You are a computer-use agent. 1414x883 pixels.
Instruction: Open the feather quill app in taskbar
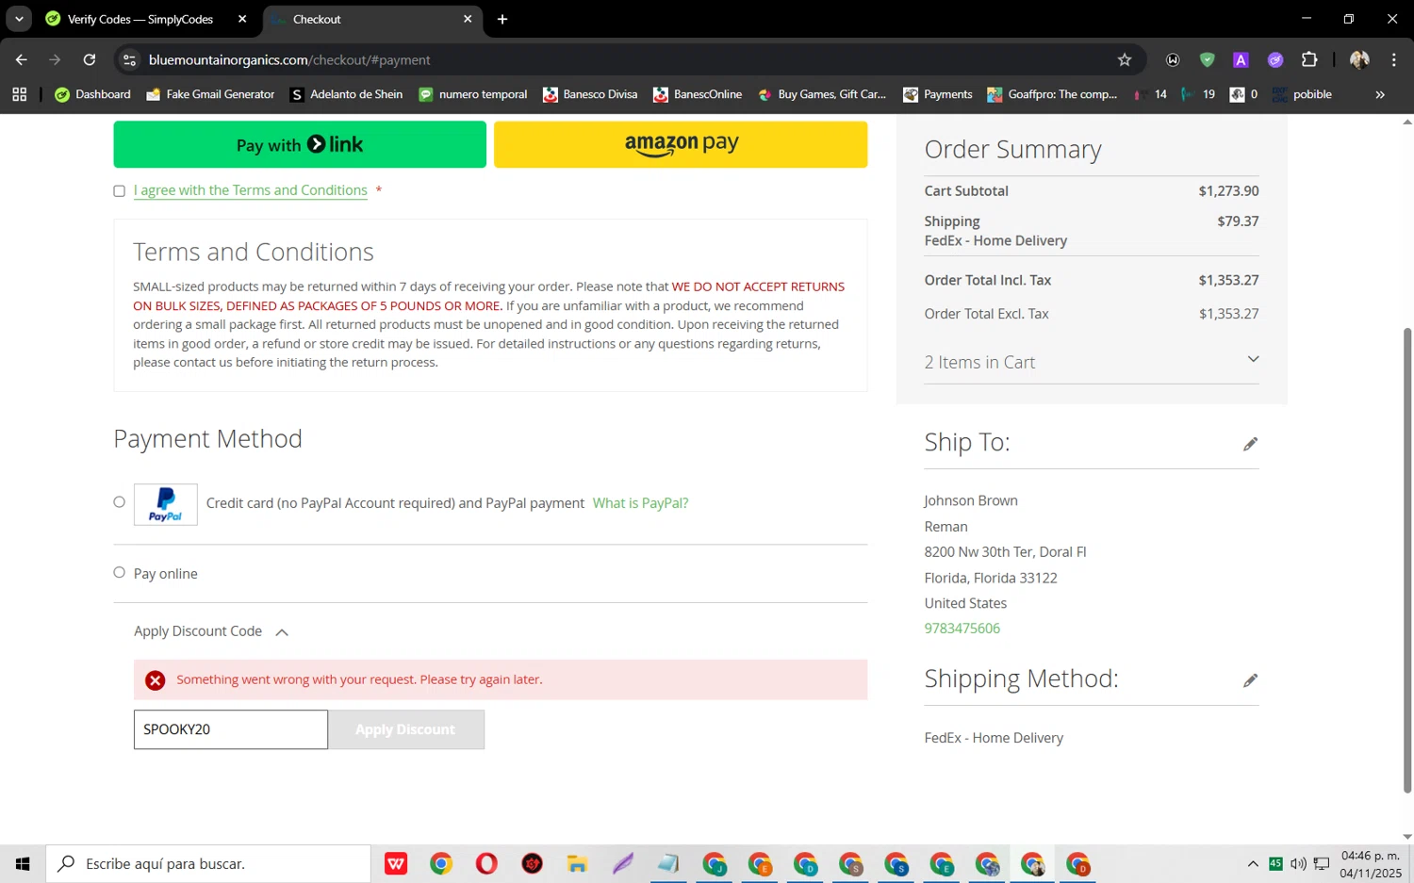(x=623, y=863)
